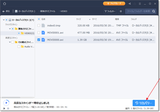Click the file/folder search input field
The width and height of the screenshot is (160, 112).
pos(138,11)
